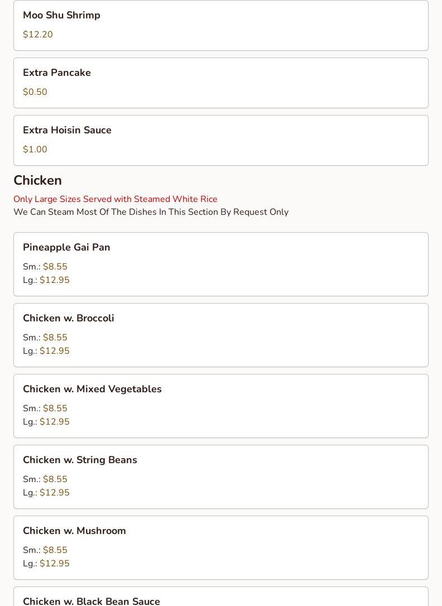Click the $1.00 Extra Hoisin Sauce price
The height and width of the screenshot is (606, 442).
pos(35,150)
